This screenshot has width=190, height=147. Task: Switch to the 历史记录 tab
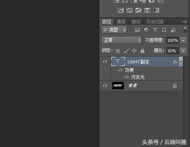(155, 22)
